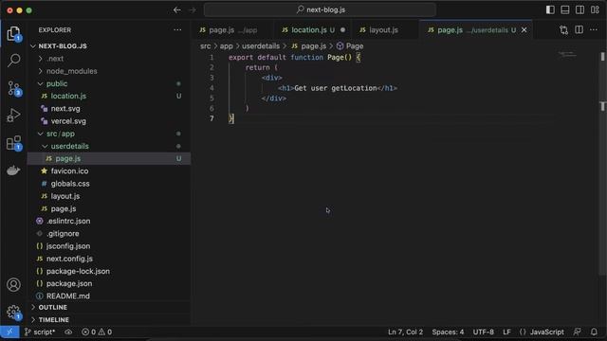Open the Source Control view
607x341 pixels.
(x=13, y=88)
